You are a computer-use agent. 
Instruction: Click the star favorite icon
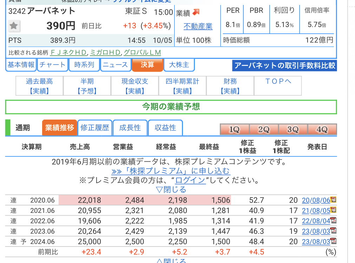(x=14, y=26)
